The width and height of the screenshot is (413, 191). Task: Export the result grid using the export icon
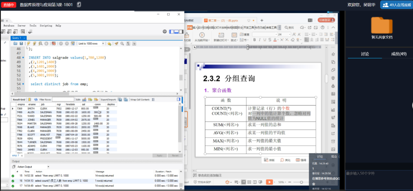point(119,99)
